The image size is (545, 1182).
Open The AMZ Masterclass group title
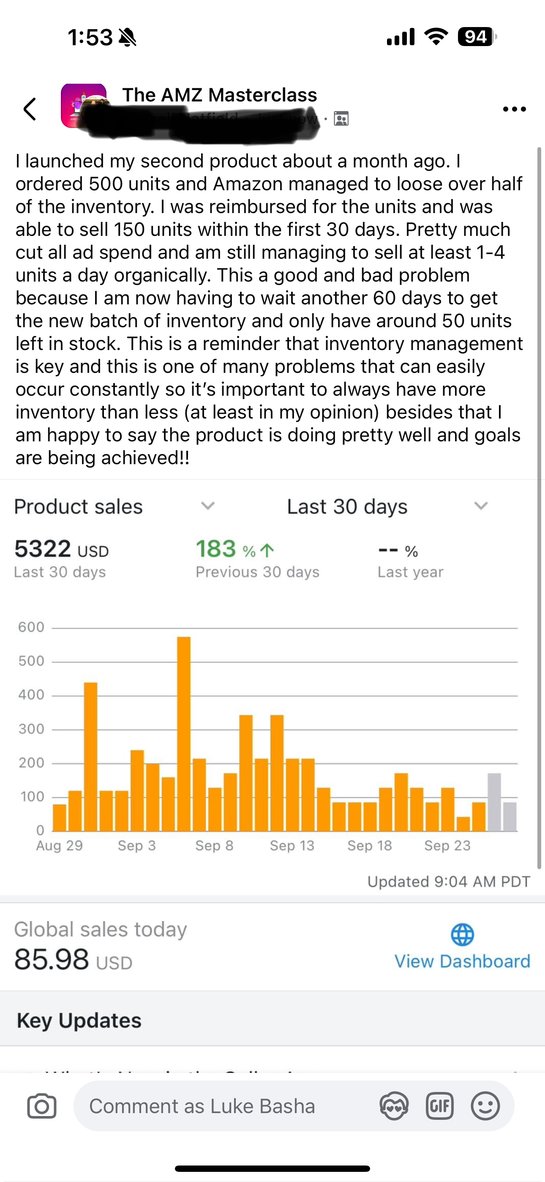coord(219,95)
